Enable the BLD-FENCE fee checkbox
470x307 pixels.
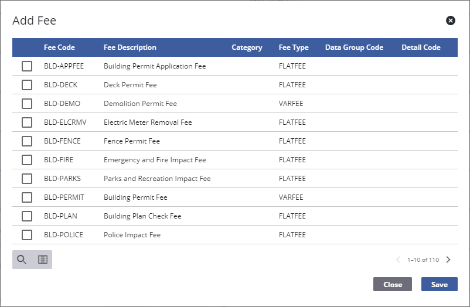coord(27,141)
